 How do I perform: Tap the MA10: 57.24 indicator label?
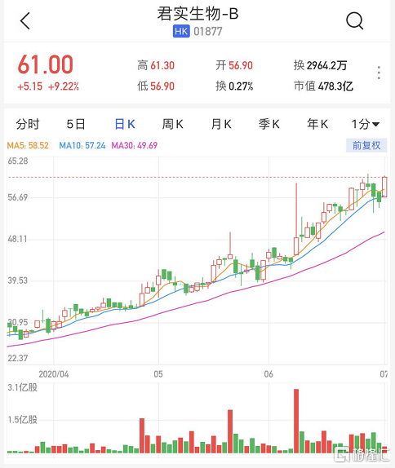[82, 145]
